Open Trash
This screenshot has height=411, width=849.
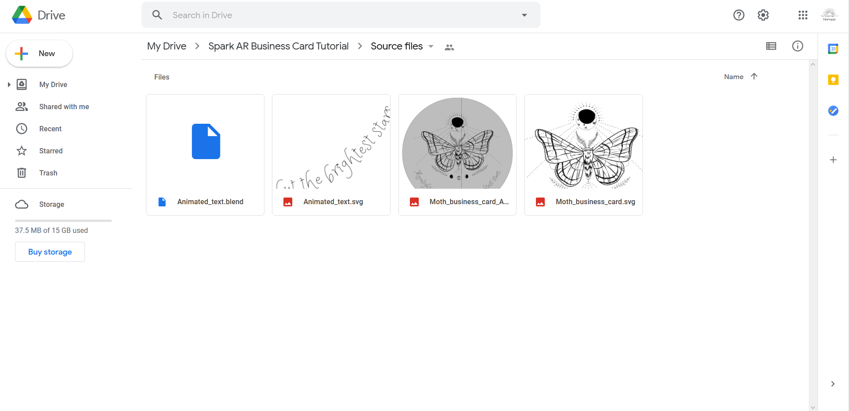click(x=48, y=173)
